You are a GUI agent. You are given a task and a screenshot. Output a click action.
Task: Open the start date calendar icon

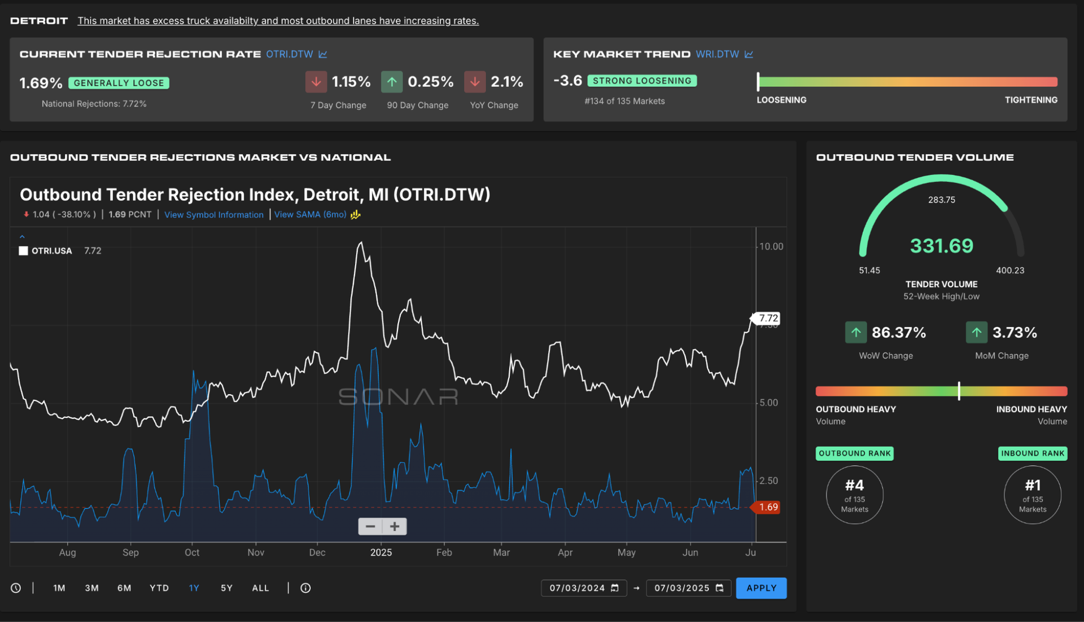click(x=615, y=588)
